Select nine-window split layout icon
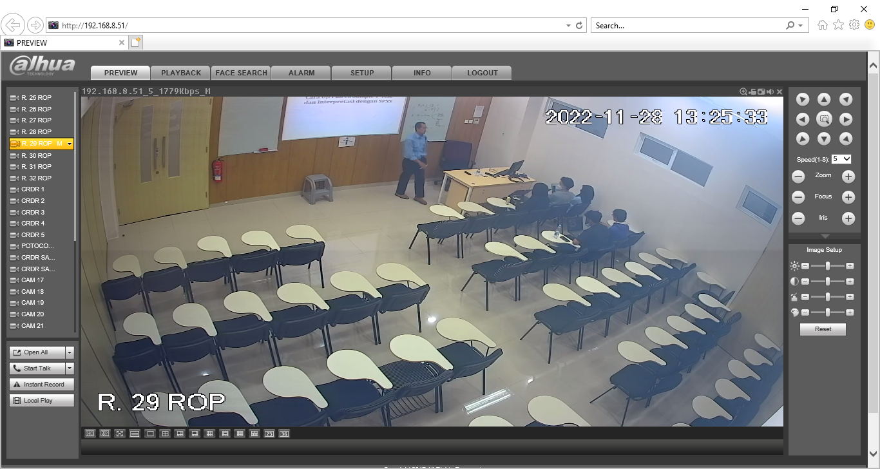 coord(209,434)
